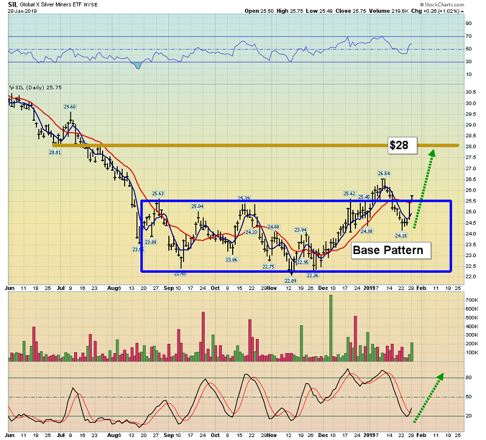Viewport: 486px width, 440px height.
Task: Click the 700K volume axis label
Action: tap(472, 300)
